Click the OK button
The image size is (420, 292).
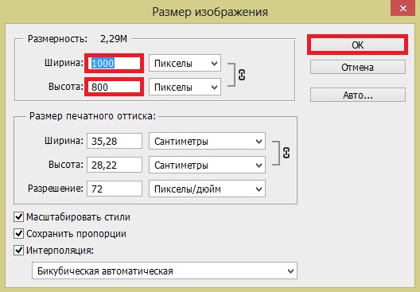(x=358, y=45)
